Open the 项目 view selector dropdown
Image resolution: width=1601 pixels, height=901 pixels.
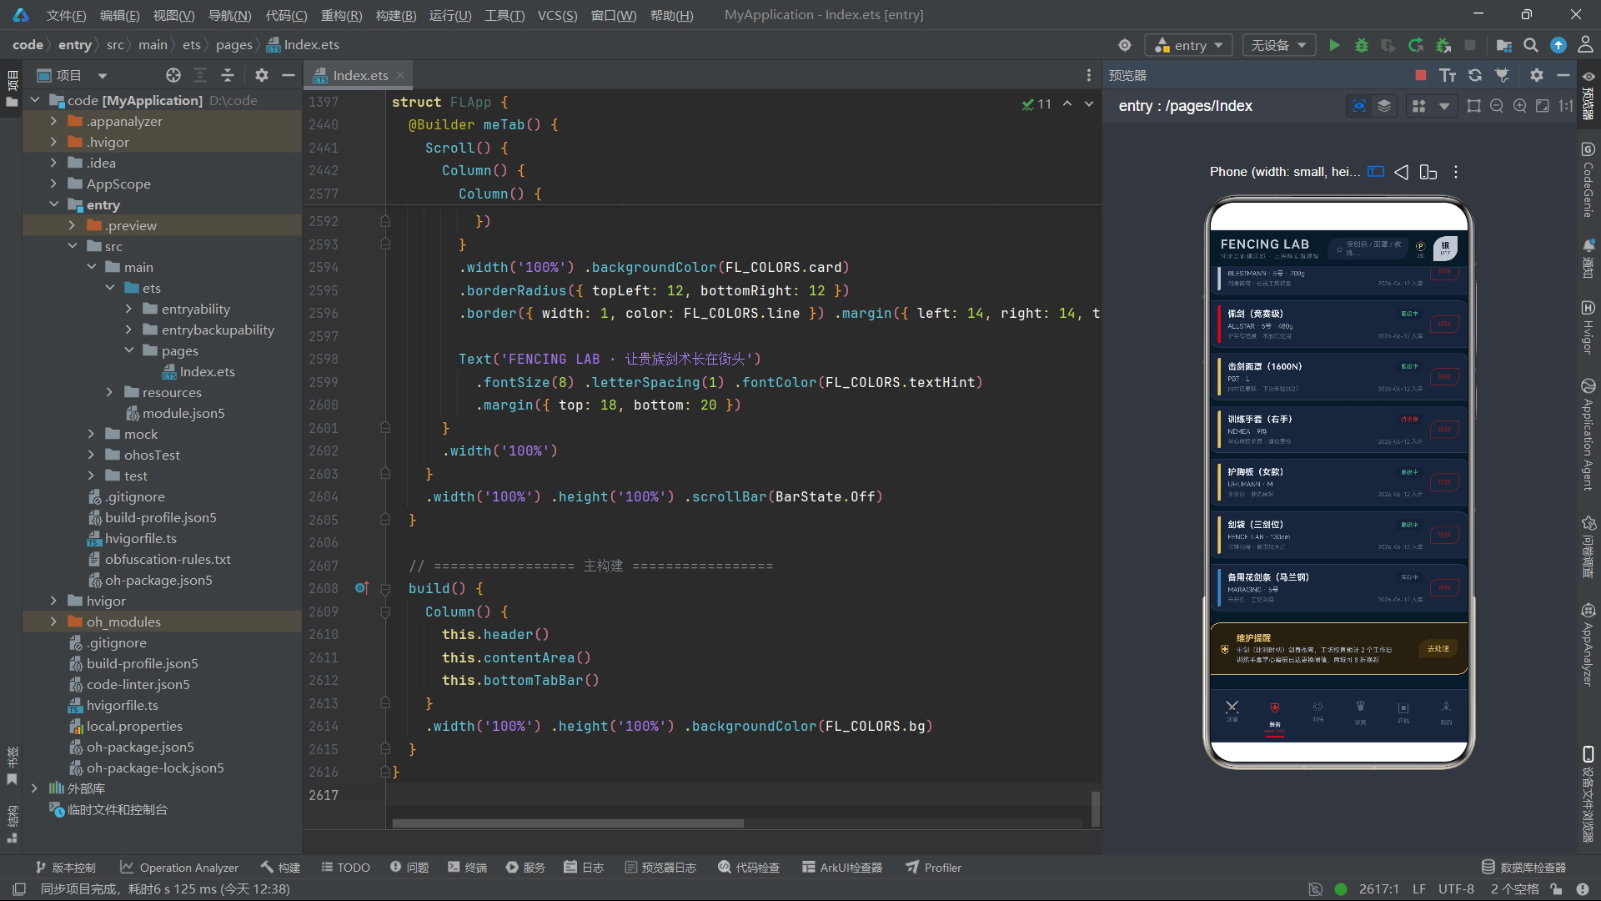[73, 75]
